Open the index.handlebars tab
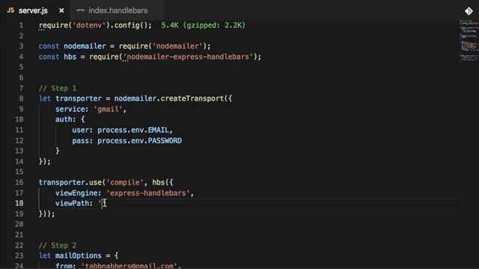Screen dimensions: 479x269 pyautogui.click(x=118, y=10)
